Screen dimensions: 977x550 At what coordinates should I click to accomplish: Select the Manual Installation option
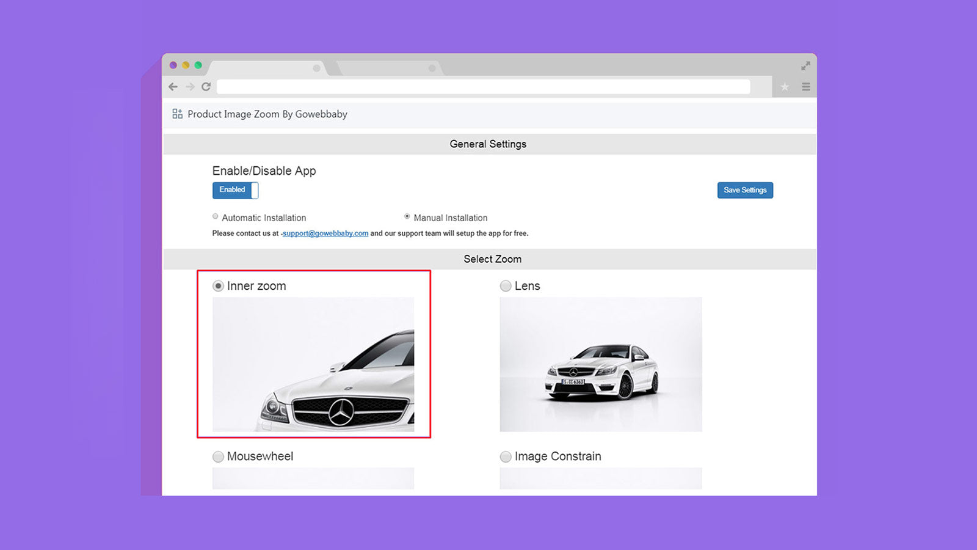pos(407,216)
